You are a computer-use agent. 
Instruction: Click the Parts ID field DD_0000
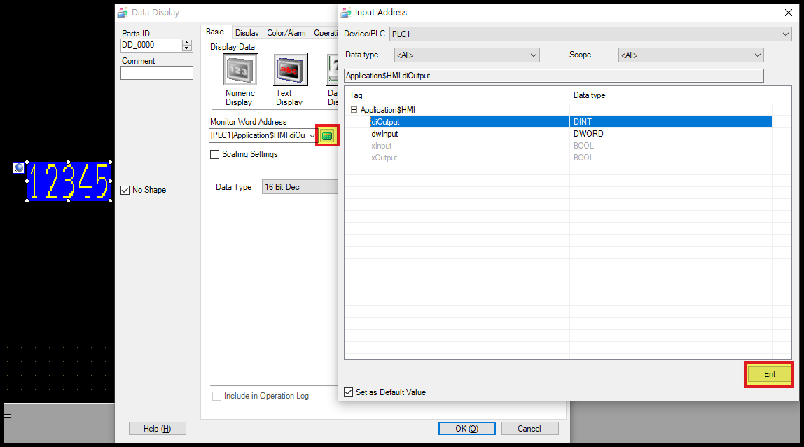[x=151, y=45]
